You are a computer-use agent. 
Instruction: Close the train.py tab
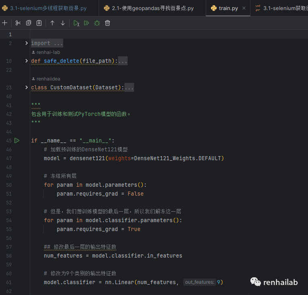[244, 8]
